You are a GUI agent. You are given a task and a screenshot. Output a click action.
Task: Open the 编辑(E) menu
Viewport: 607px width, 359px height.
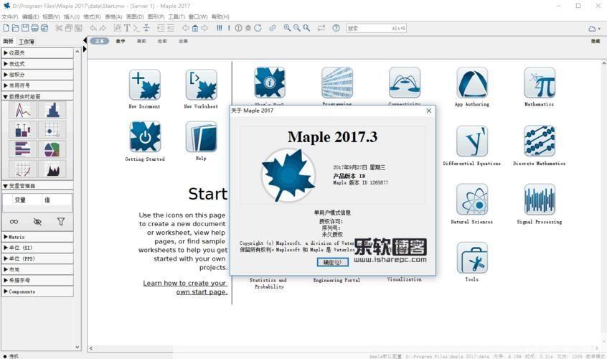31,17
